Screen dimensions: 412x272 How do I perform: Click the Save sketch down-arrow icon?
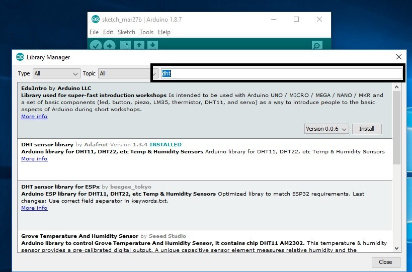point(152,45)
